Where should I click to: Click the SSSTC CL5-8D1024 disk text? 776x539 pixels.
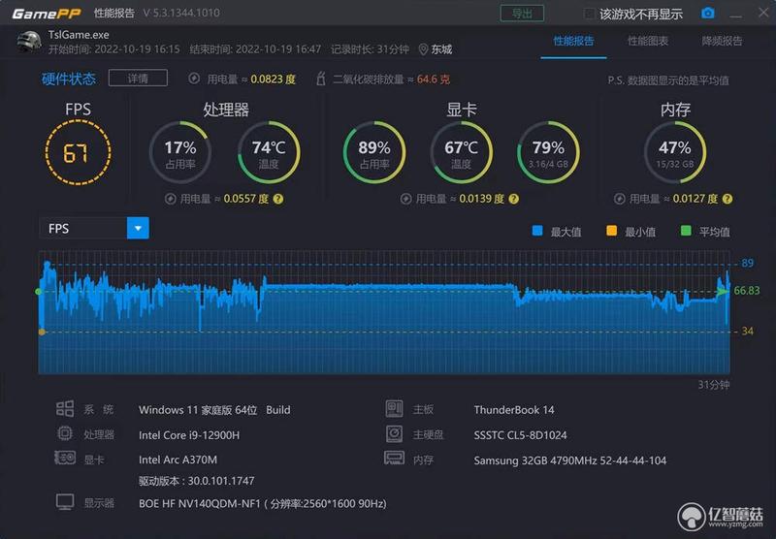(520, 435)
